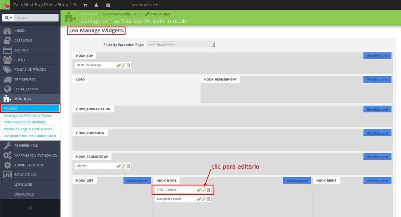Click the Reglas de precios tag icon
The width and height of the screenshot is (401, 217).
[7, 70]
